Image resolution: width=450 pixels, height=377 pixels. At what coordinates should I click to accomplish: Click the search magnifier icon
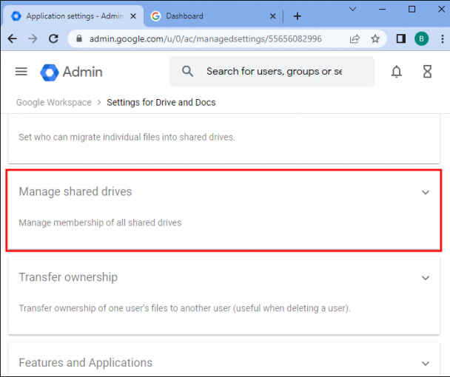(188, 72)
